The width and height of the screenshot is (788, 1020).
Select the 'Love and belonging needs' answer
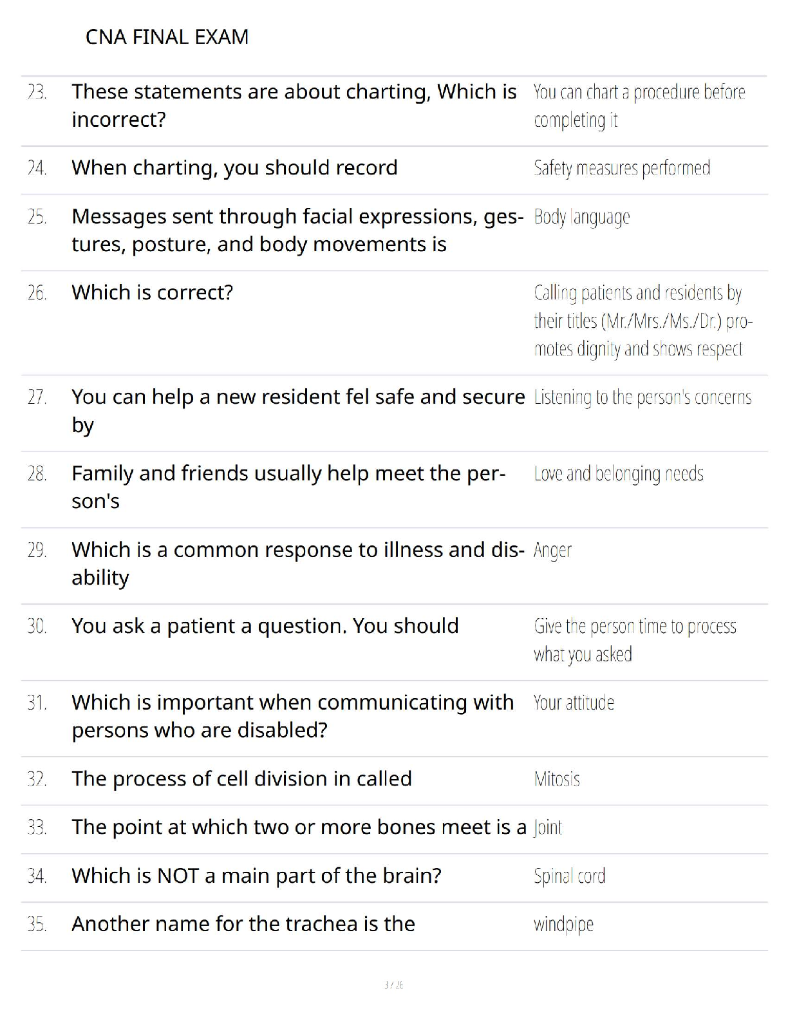click(x=618, y=474)
